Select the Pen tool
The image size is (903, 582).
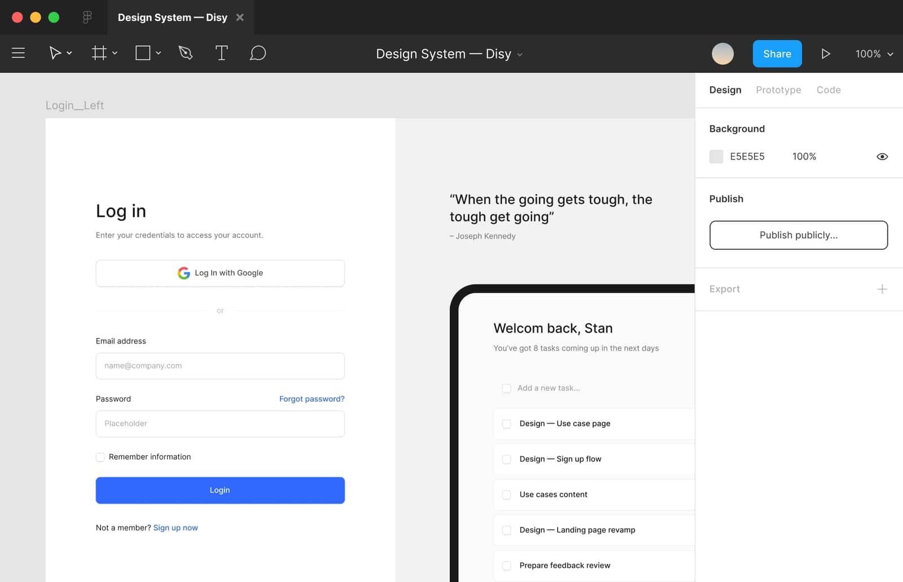click(x=185, y=53)
